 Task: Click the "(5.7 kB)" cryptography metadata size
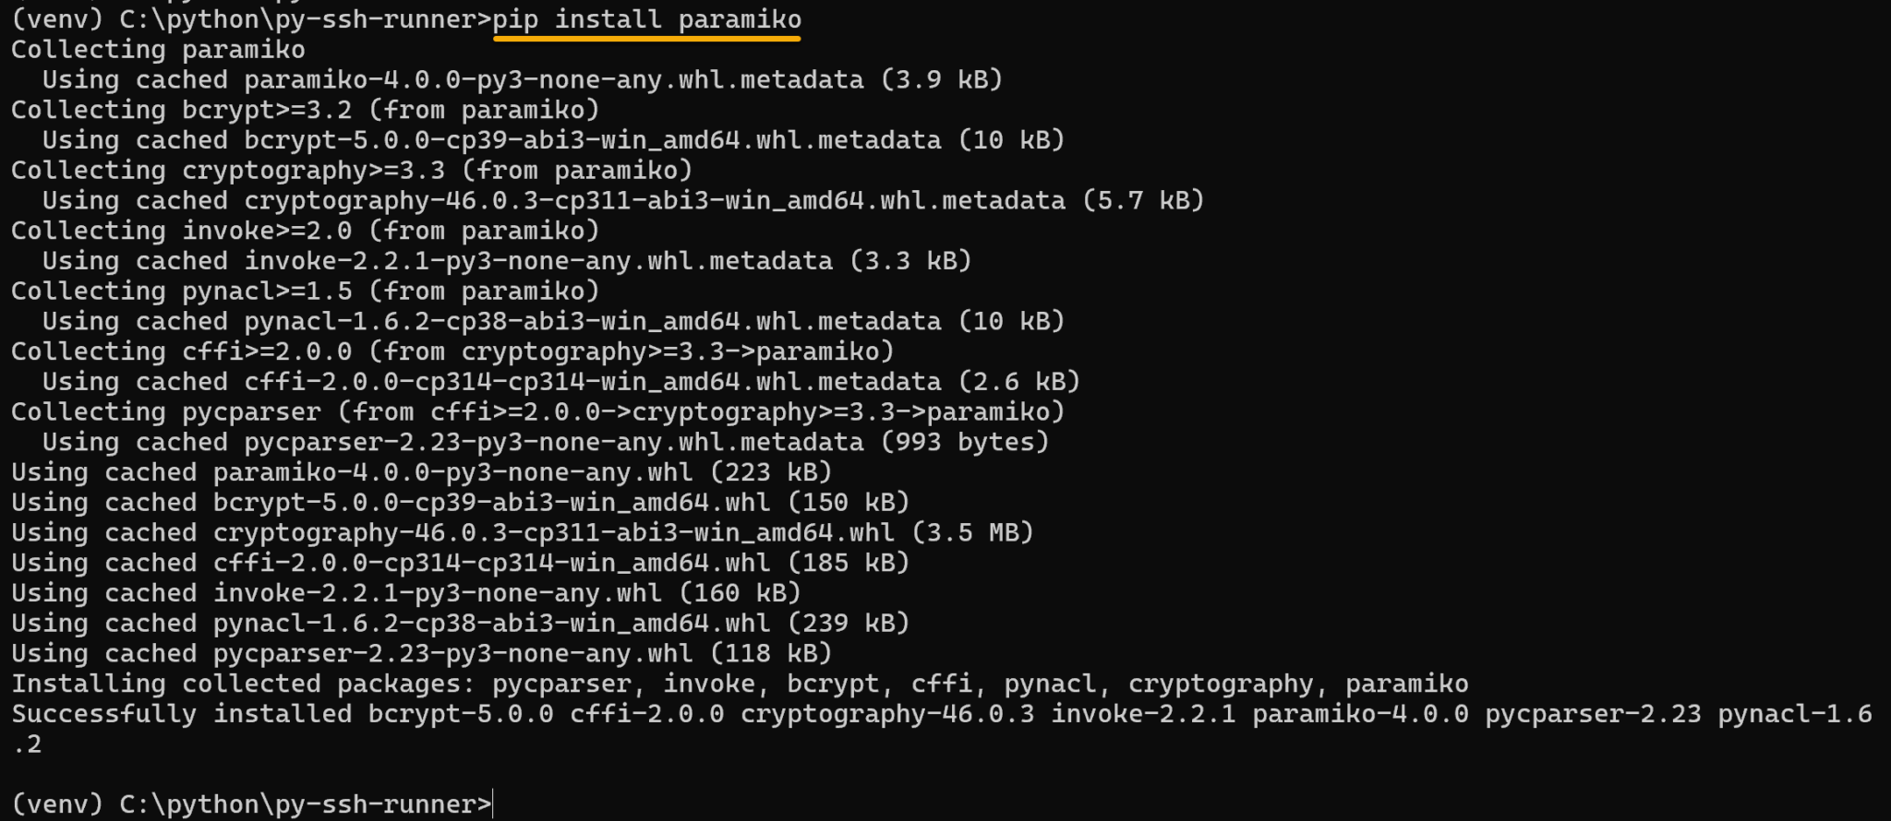(x=1143, y=200)
